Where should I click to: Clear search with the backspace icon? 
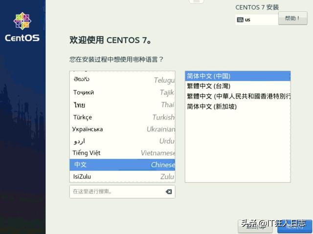[x=169, y=191]
